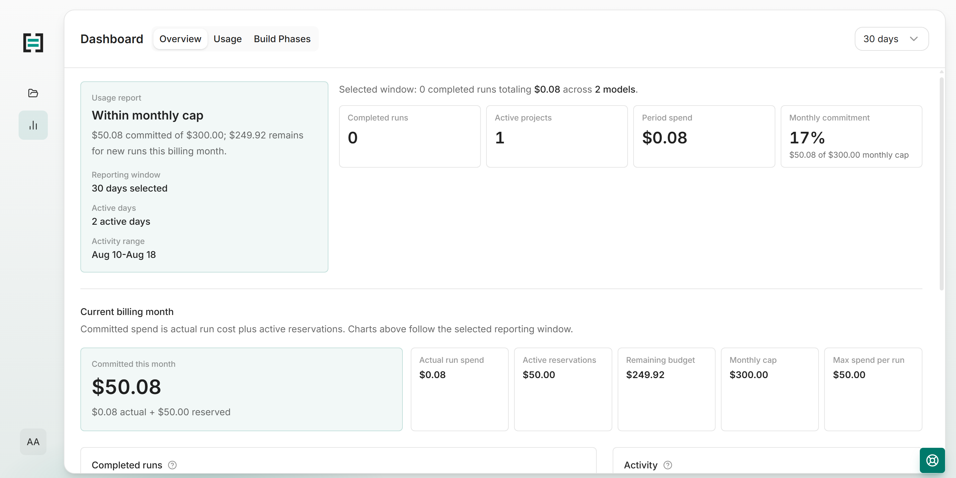Switch to the Build Phases tab
This screenshot has width=956, height=478.
(282, 39)
